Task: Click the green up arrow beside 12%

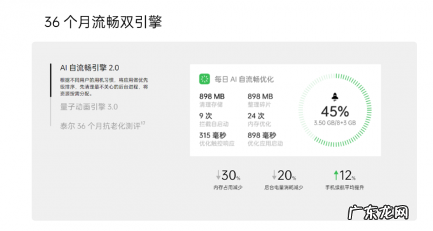Action: pyautogui.click(x=336, y=175)
